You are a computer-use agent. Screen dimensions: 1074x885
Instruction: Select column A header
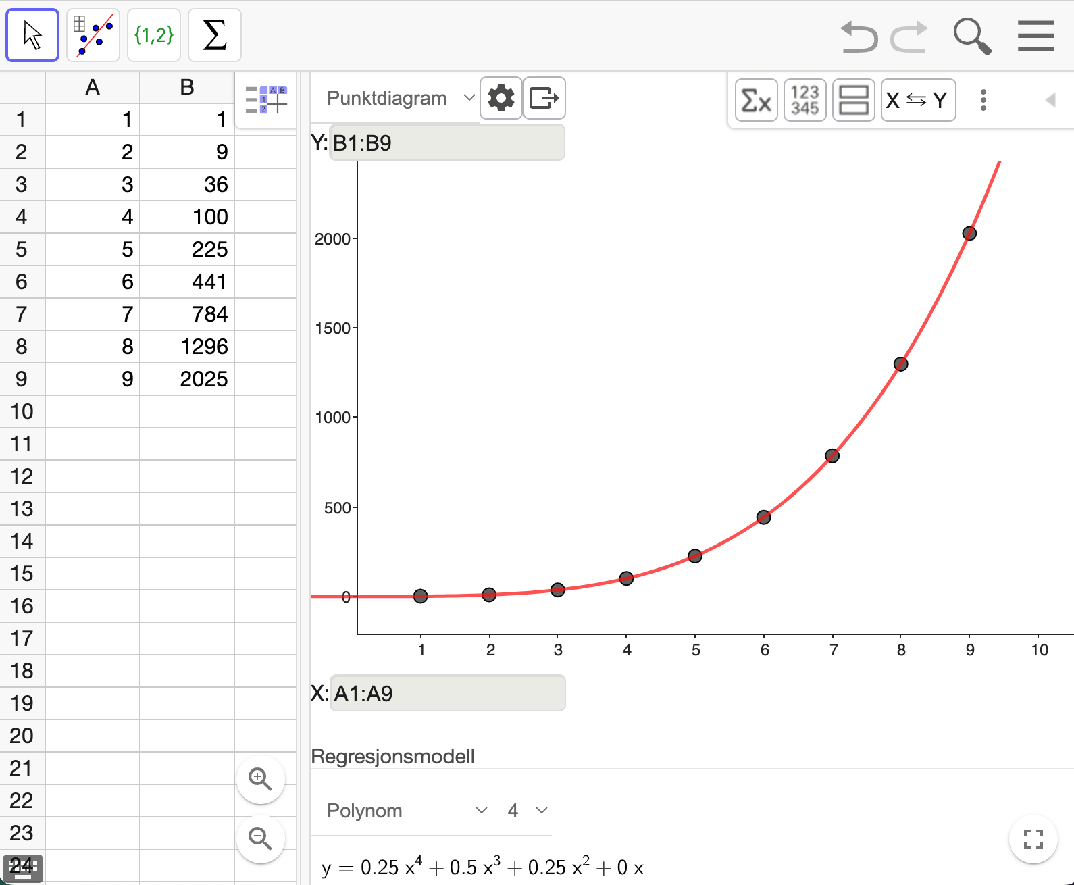(x=93, y=87)
